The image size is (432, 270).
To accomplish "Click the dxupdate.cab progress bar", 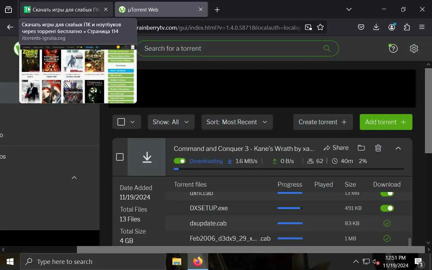I will click(x=290, y=223).
